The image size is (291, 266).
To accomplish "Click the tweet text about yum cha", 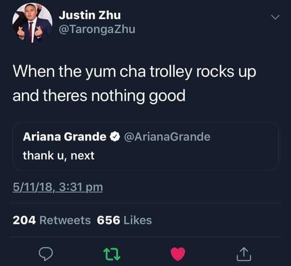I will [134, 84].
